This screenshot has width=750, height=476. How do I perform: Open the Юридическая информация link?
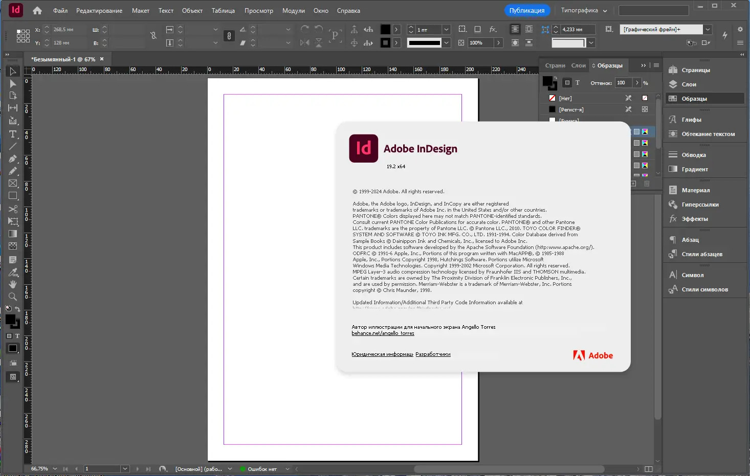click(x=382, y=354)
